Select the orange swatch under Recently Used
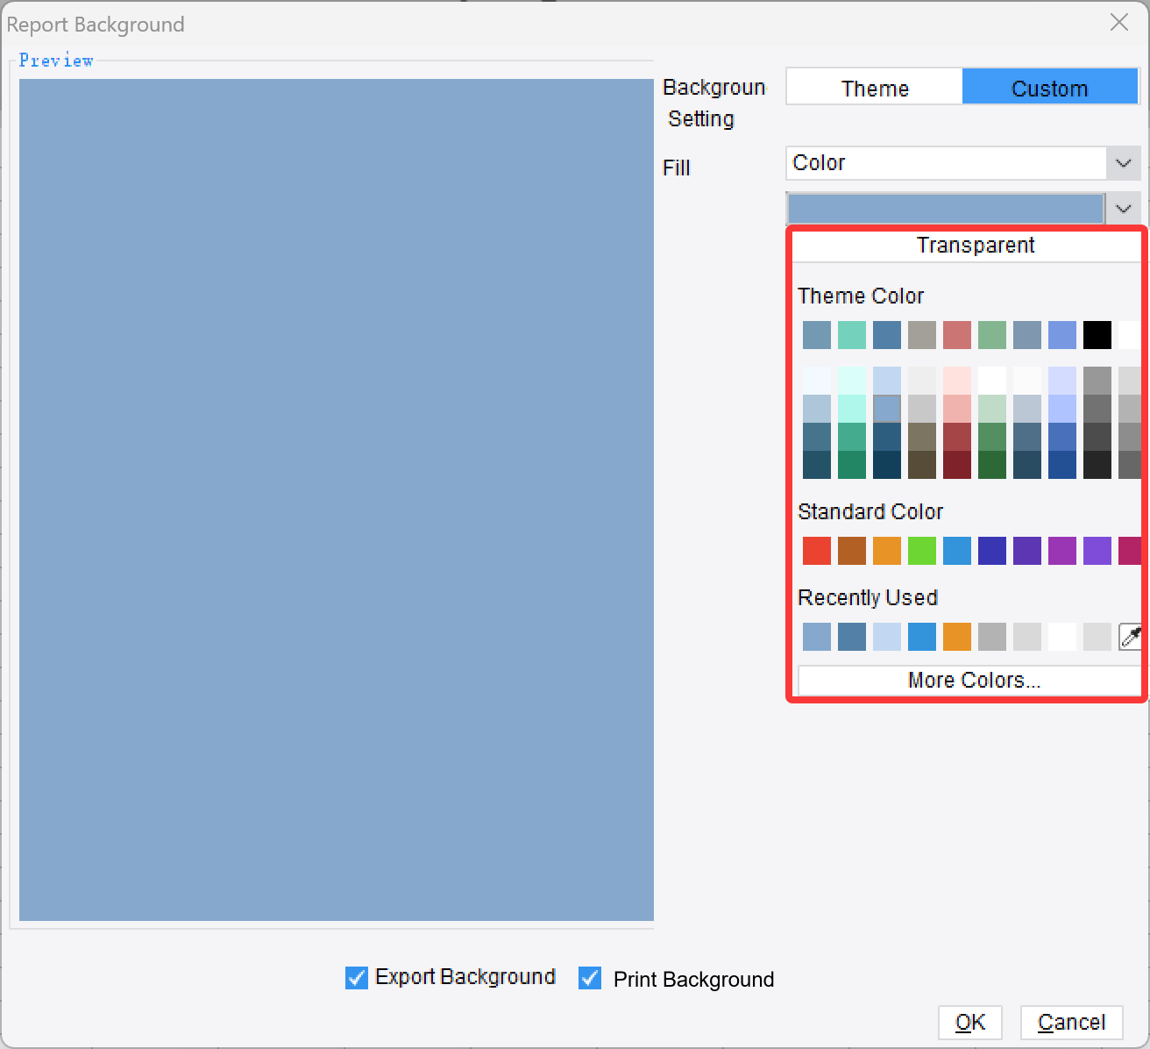The height and width of the screenshot is (1049, 1150). (x=956, y=637)
